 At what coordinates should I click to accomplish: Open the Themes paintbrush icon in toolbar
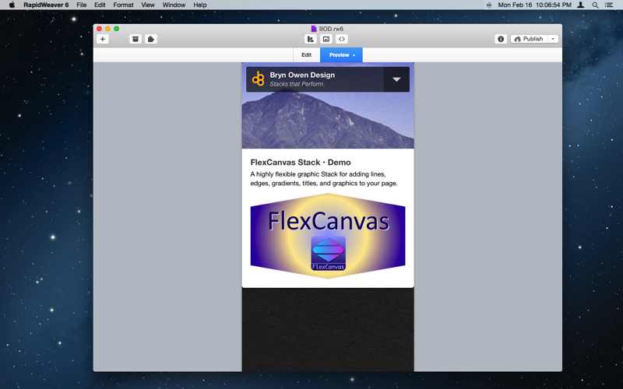point(311,39)
